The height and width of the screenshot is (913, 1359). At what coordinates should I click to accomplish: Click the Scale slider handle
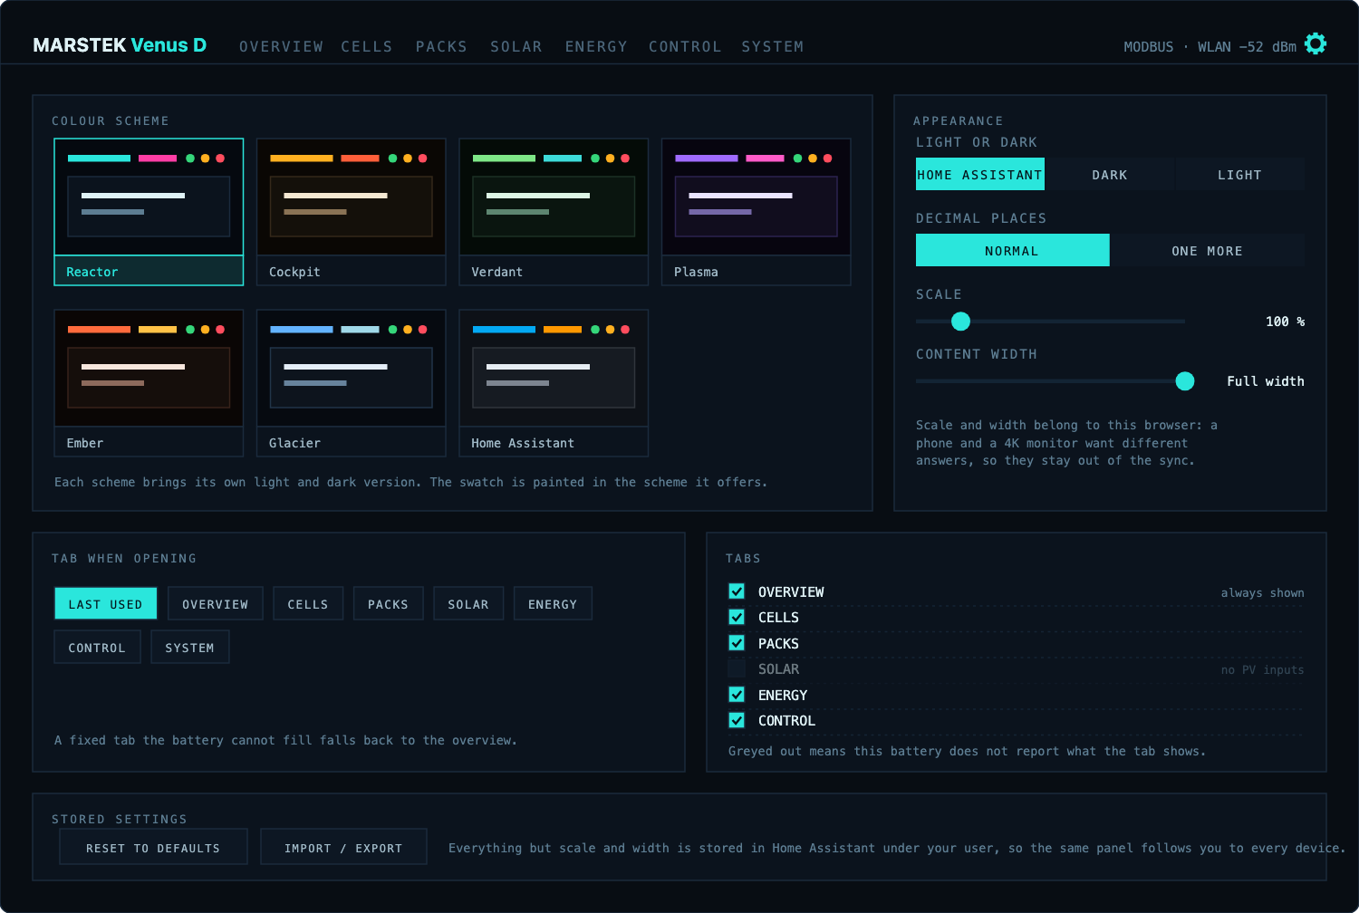tap(960, 321)
